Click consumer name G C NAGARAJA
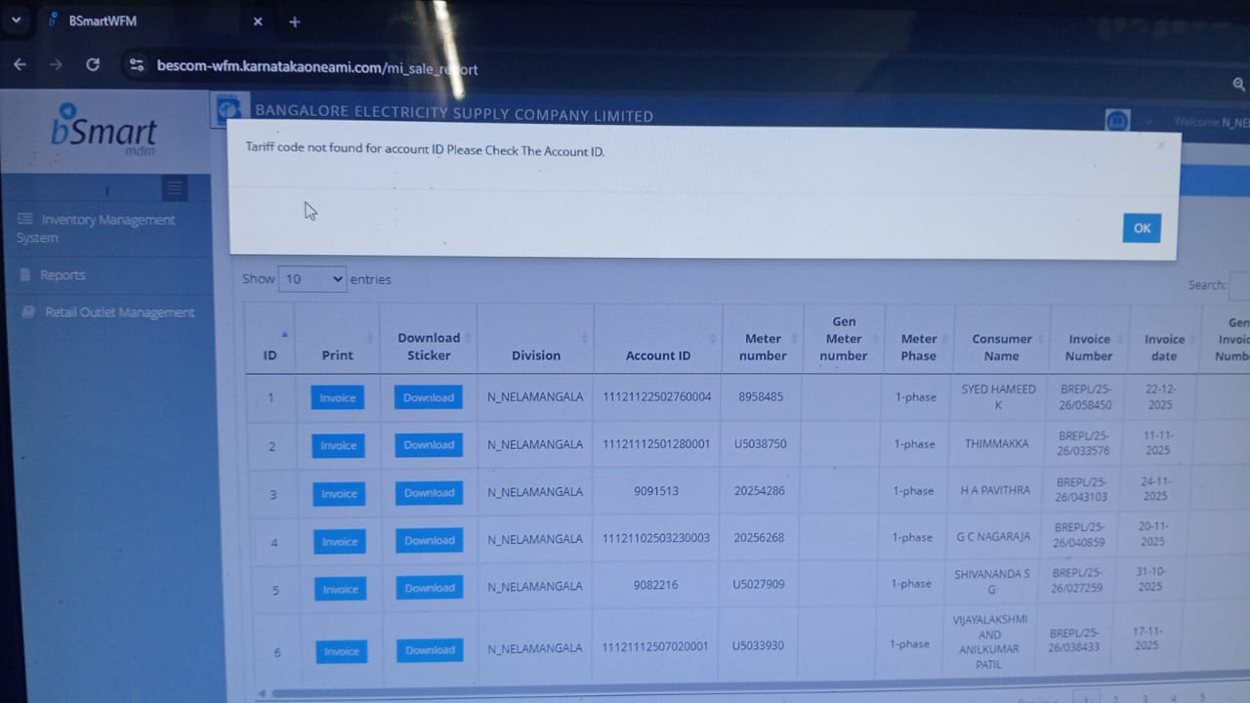The height and width of the screenshot is (703, 1250). 993,537
